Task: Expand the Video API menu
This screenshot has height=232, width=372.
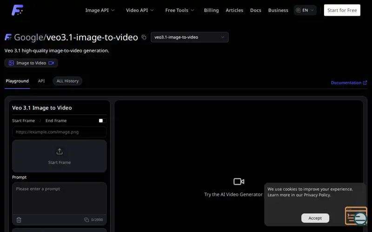Action: coord(140,10)
